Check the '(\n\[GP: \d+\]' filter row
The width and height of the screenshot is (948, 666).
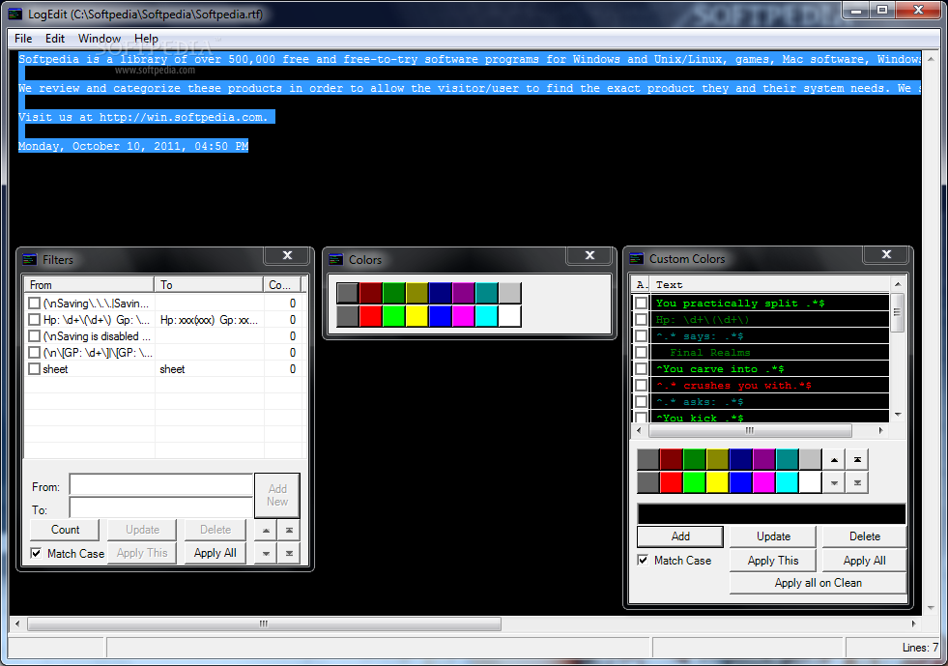(x=35, y=352)
